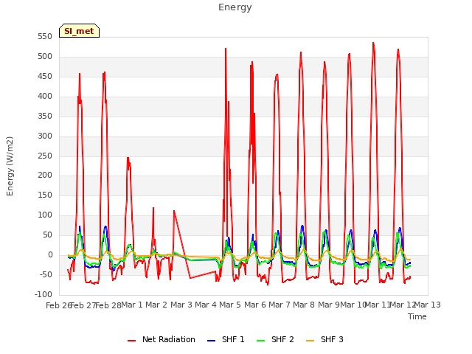Click the 500 y-axis label

coord(45,57)
